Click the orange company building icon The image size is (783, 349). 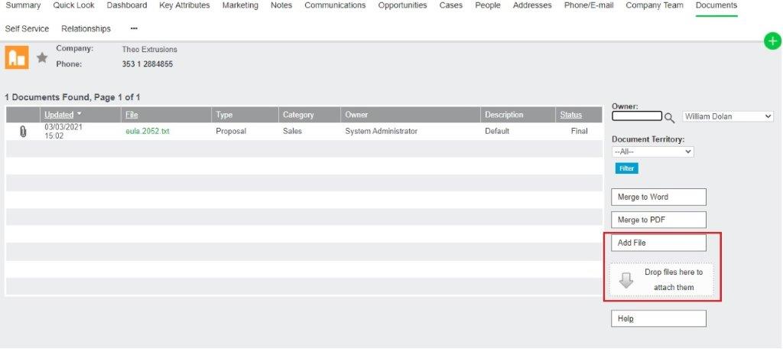(17, 57)
